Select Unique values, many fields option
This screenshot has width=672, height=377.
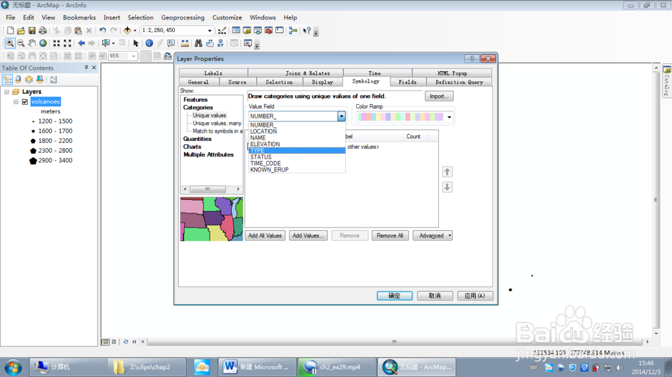pyautogui.click(x=217, y=123)
